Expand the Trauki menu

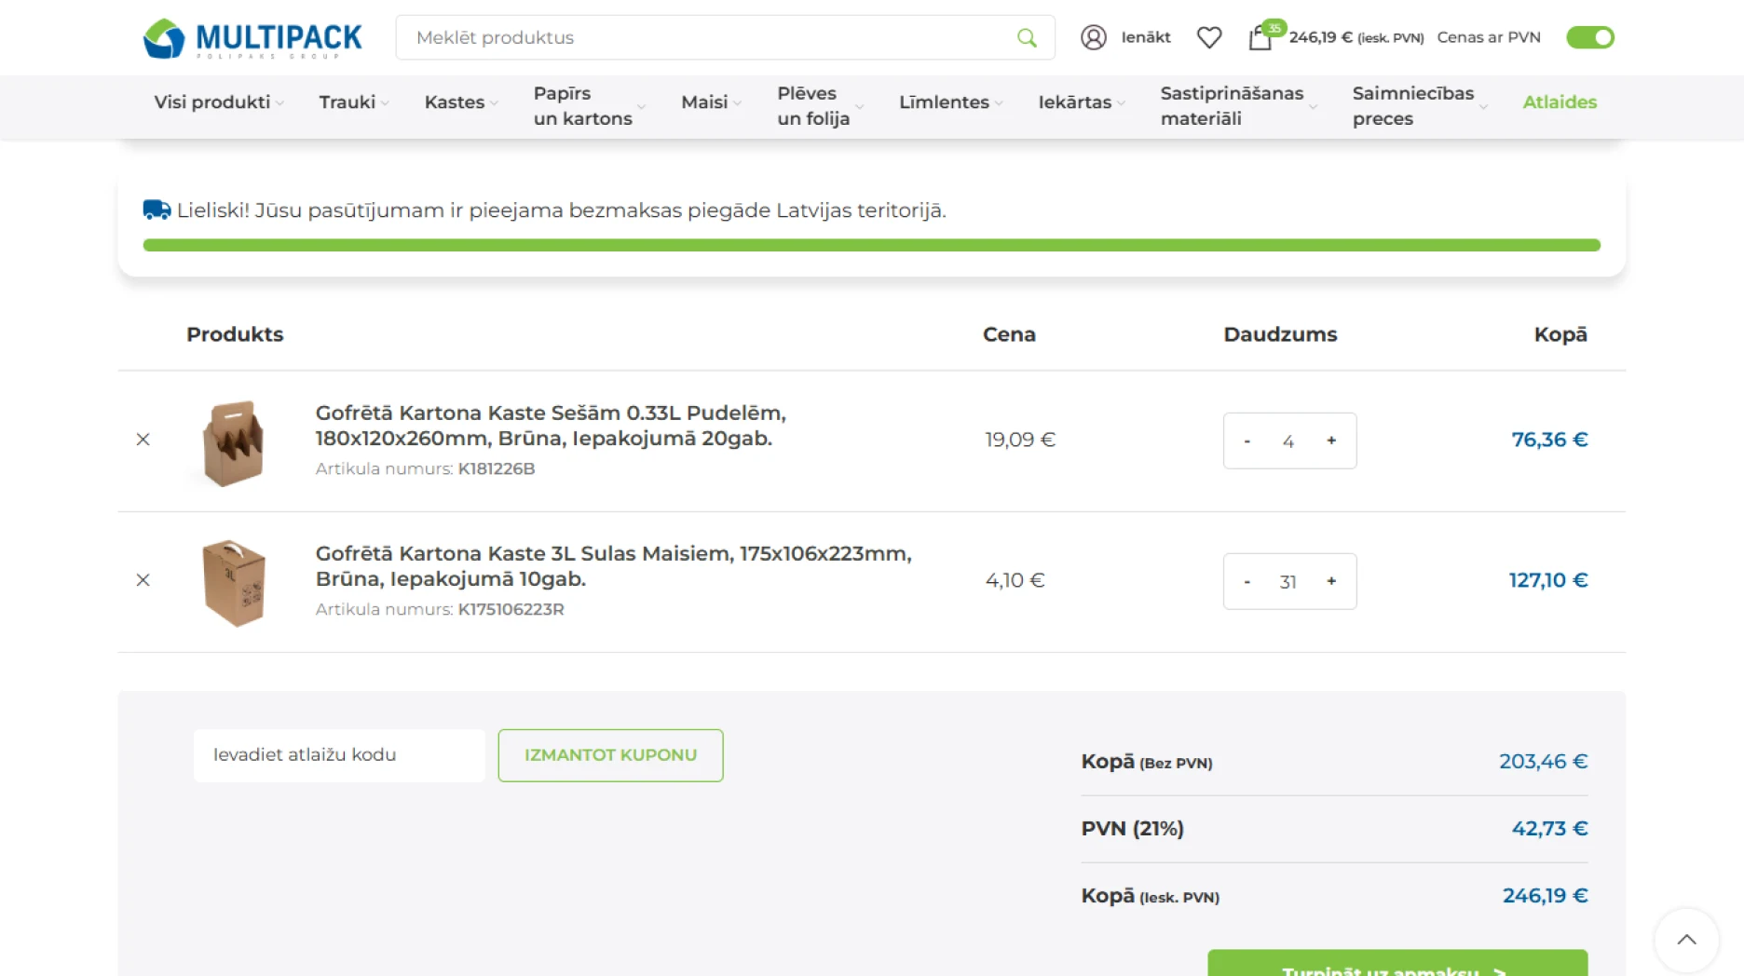point(354,102)
